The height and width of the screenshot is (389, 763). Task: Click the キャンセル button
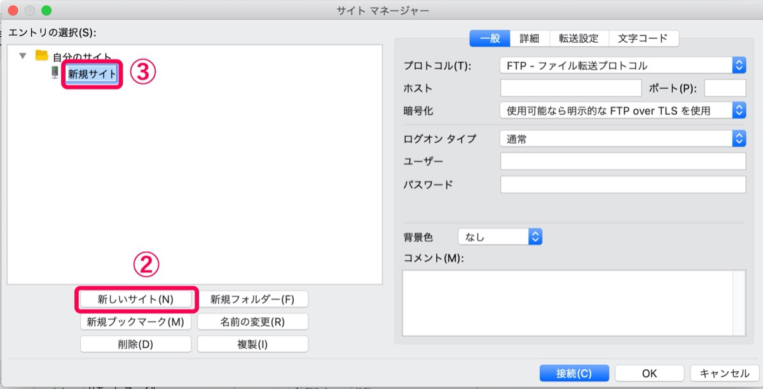[x=724, y=373]
